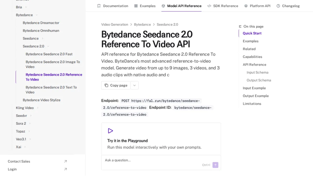Image resolution: width=313 pixels, height=176 pixels.
Task: Jump to API Reference in page outline
Action: point(255,64)
